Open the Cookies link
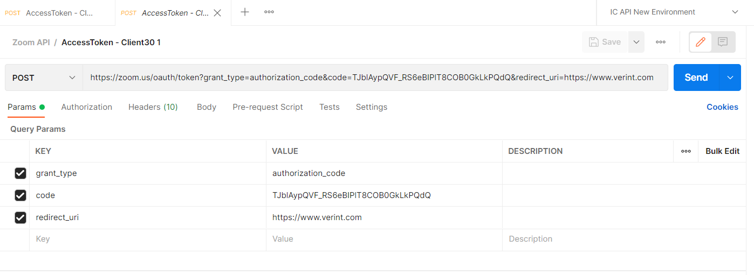This screenshot has height=275, width=754. 722,107
